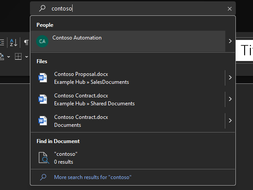Open Contoso Contract.docx in Shared Documents

click(128, 100)
